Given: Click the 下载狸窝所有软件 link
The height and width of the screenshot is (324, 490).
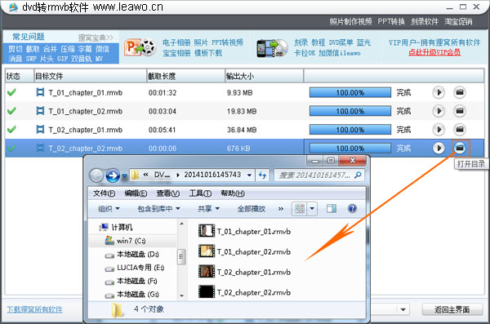Looking at the screenshot, I should click(34, 309).
